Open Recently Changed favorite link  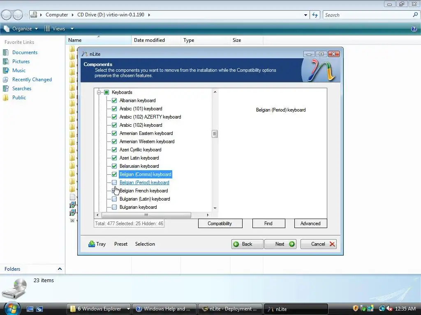coord(32,80)
